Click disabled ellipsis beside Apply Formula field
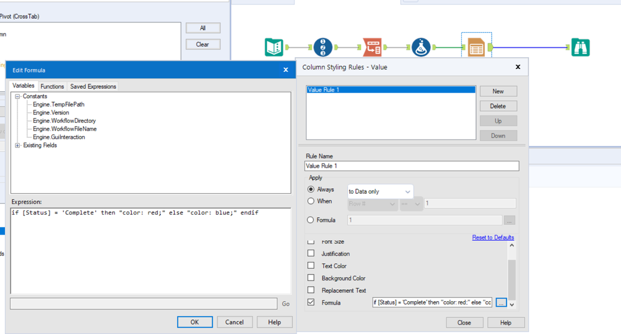 [509, 220]
